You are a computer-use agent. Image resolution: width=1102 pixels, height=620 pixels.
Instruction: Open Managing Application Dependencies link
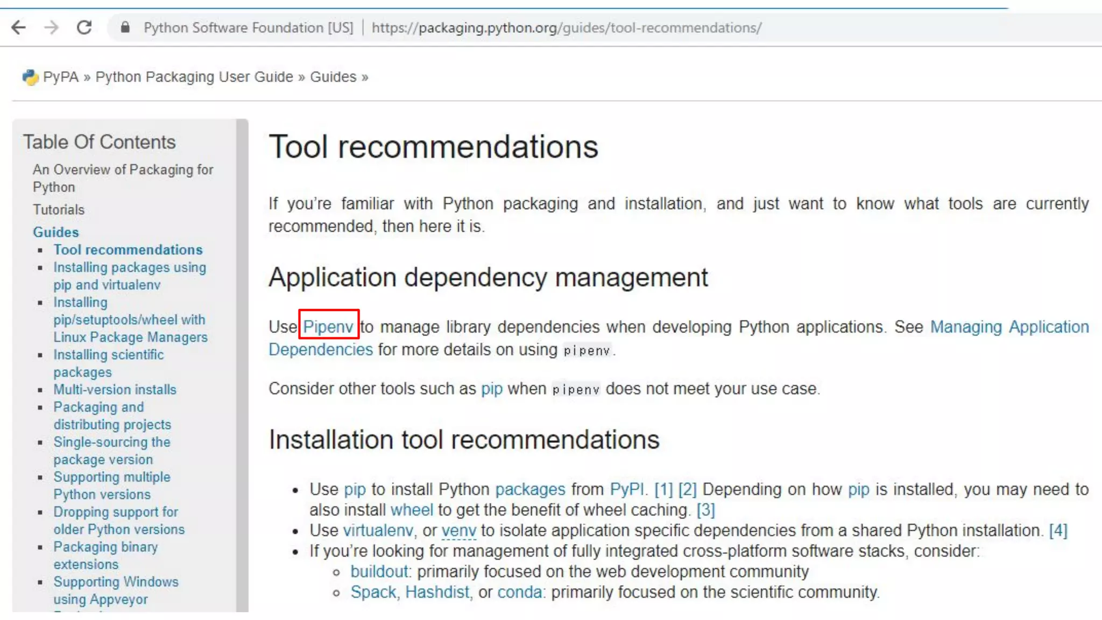1009,327
